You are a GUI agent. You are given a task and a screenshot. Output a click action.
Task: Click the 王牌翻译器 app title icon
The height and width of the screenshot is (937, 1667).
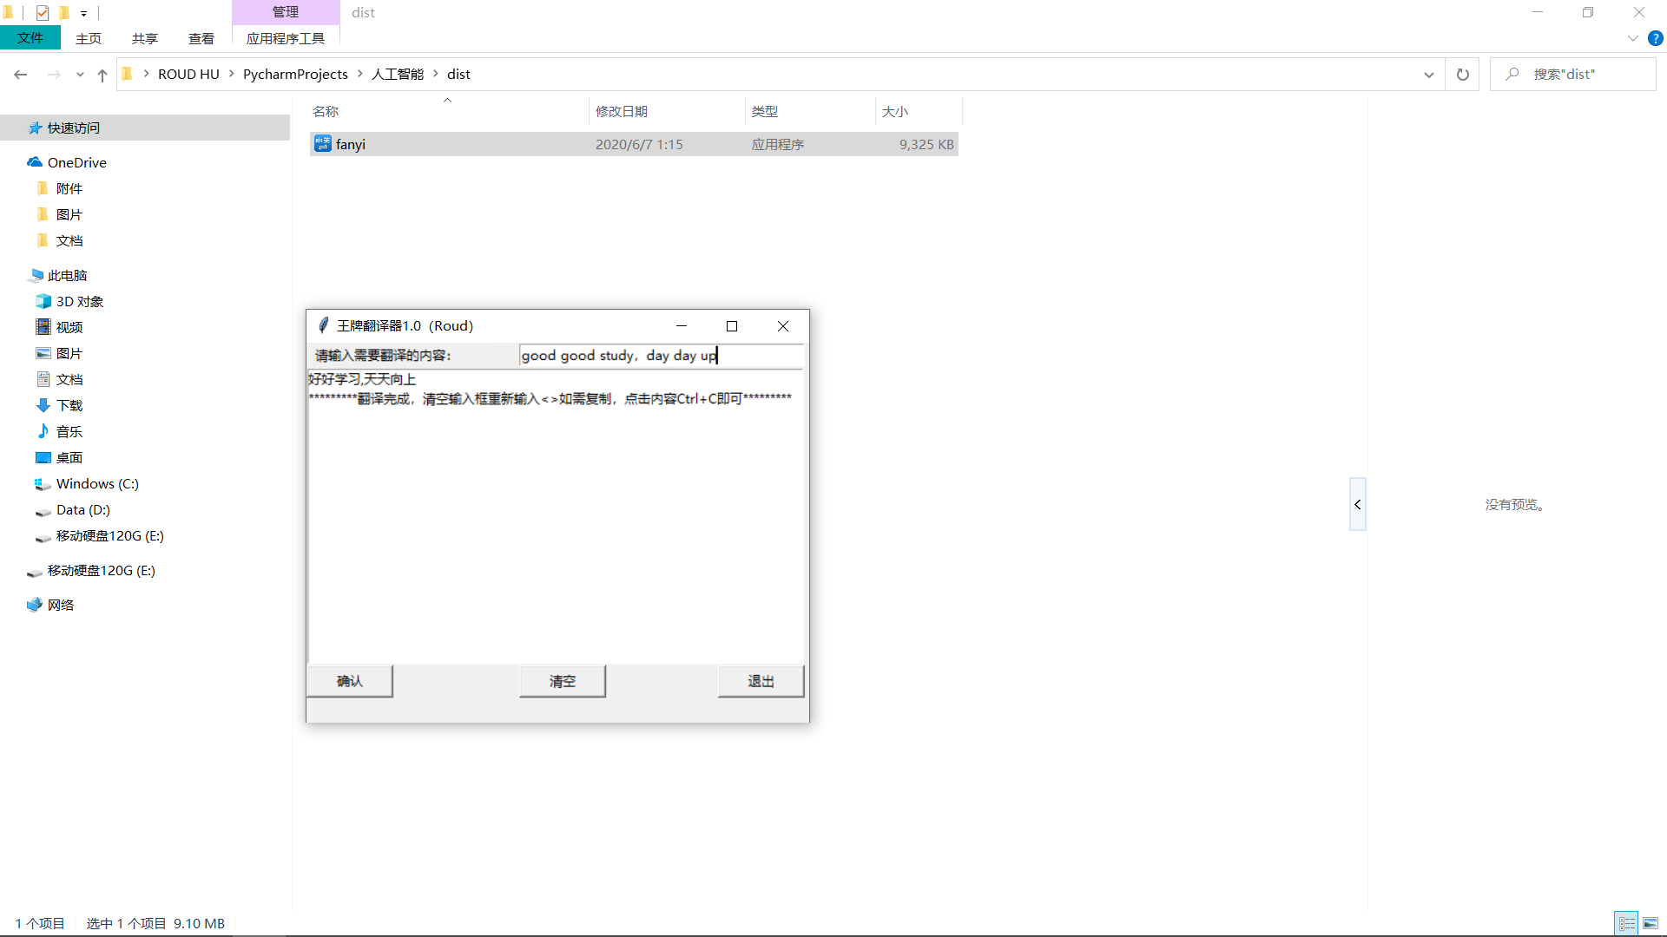tap(324, 326)
